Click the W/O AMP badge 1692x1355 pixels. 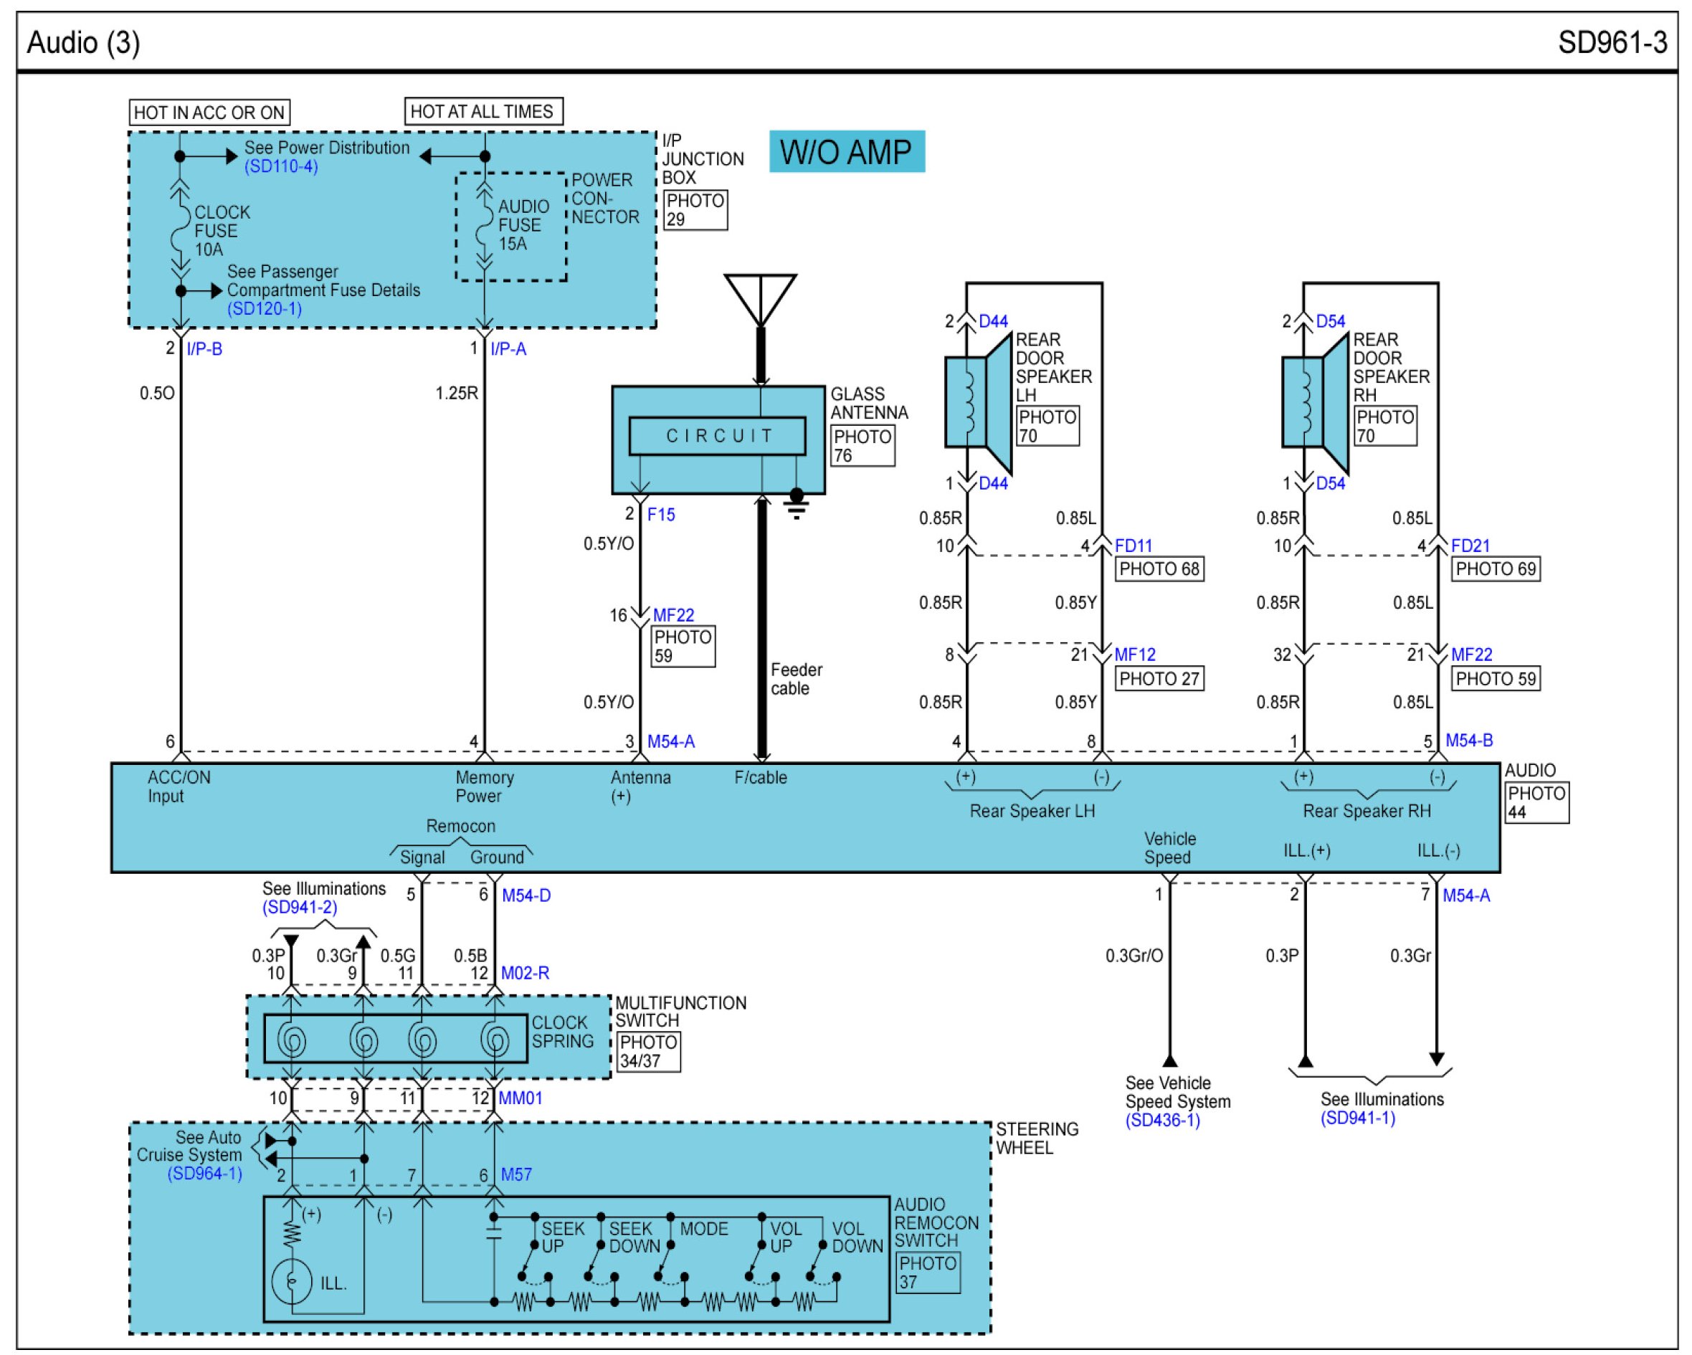pyautogui.click(x=847, y=151)
